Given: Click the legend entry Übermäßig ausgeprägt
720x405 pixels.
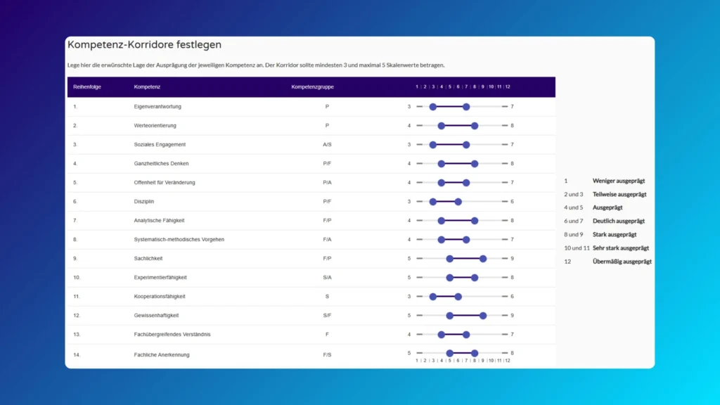Looking at the screenshot, I should (622, 262).
